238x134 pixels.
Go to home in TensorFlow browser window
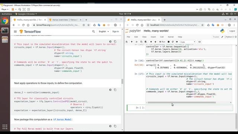[28, 25]
